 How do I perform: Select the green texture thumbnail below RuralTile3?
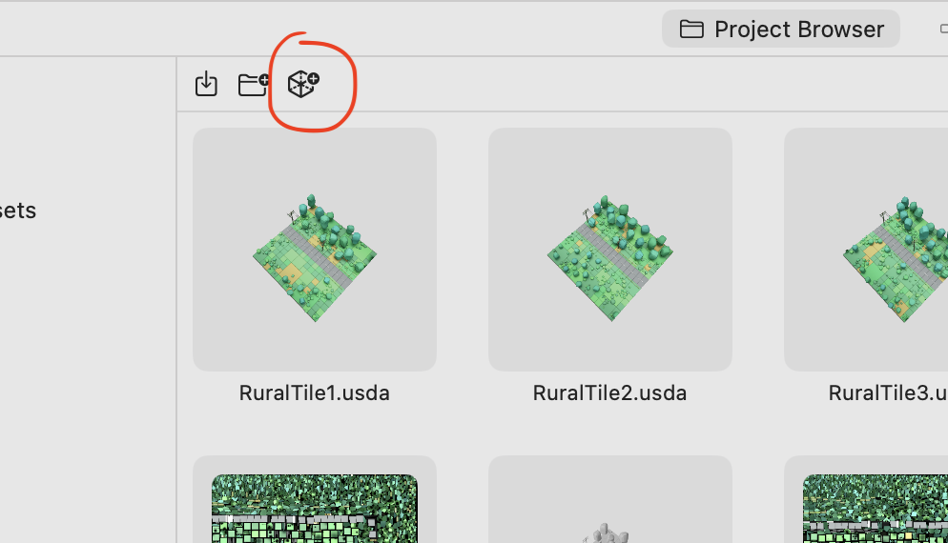pos(876,509)
